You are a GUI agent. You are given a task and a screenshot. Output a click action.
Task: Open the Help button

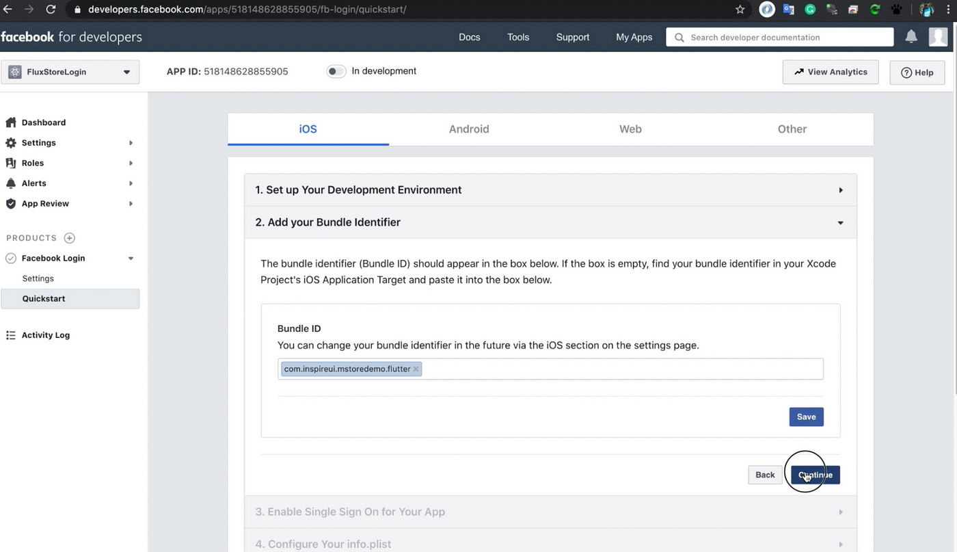[x=917, y=73]
